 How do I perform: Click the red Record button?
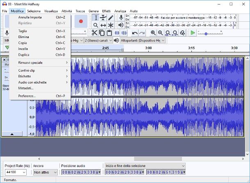[x=81, y=21]
